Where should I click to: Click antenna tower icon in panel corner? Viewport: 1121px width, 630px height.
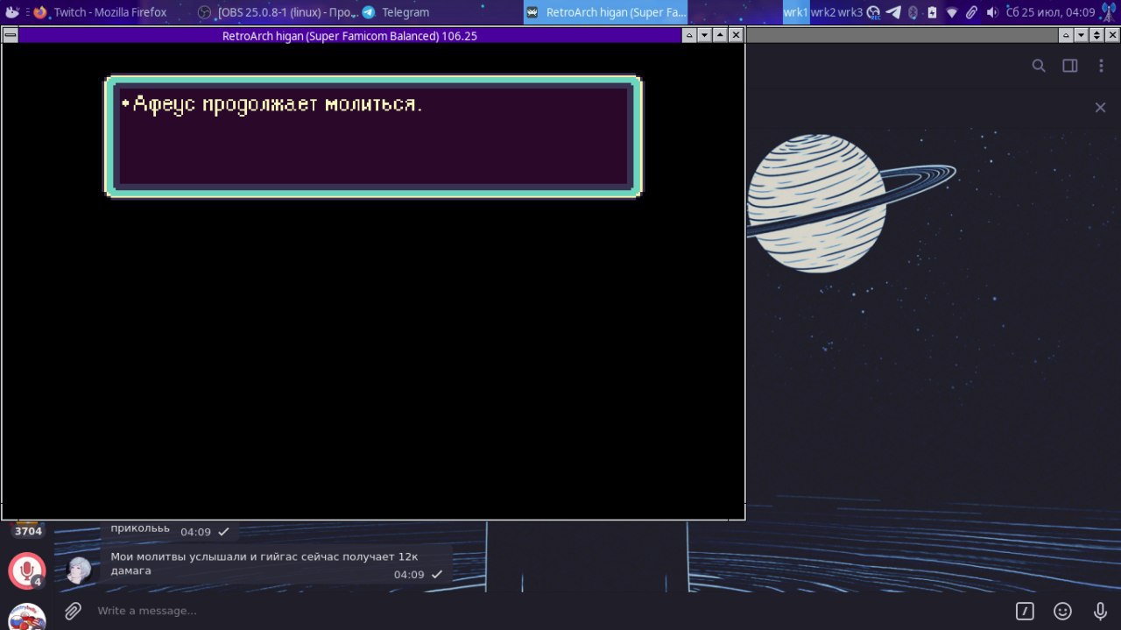[x=1109, y=12]
